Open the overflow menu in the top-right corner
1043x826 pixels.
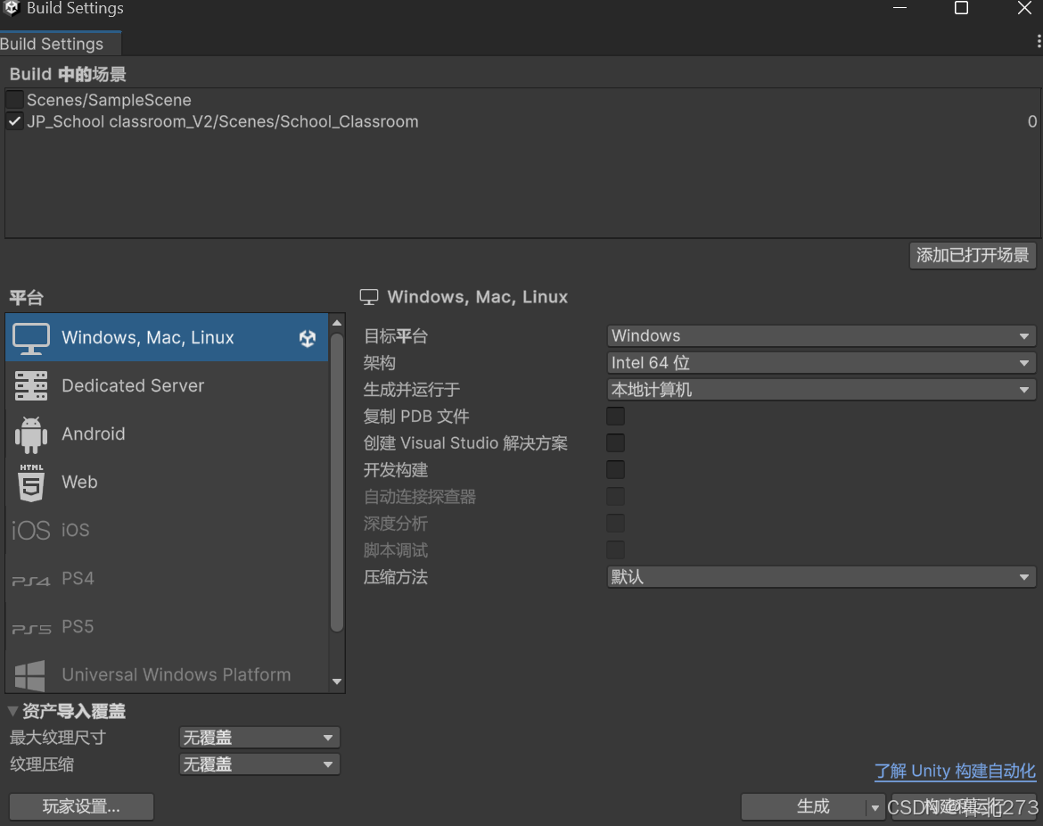pos(1037,41)
